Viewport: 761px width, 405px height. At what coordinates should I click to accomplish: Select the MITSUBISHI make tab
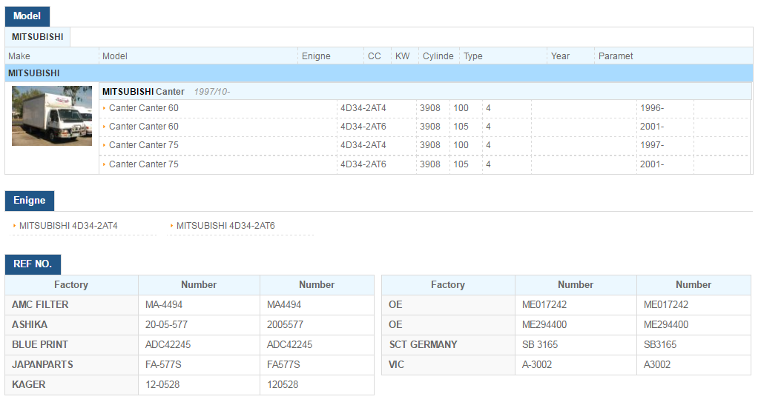38,37
